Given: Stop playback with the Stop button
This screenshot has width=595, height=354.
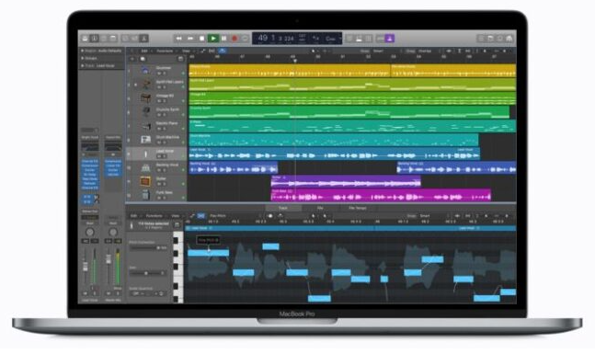Looking at the screenshot, I should tap(202, 39).
